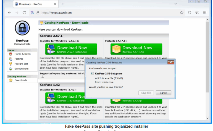Click the page scrollbar down arrow
Image resolution: width=213 pixels, height=131 pixels.
click(207, 118)
